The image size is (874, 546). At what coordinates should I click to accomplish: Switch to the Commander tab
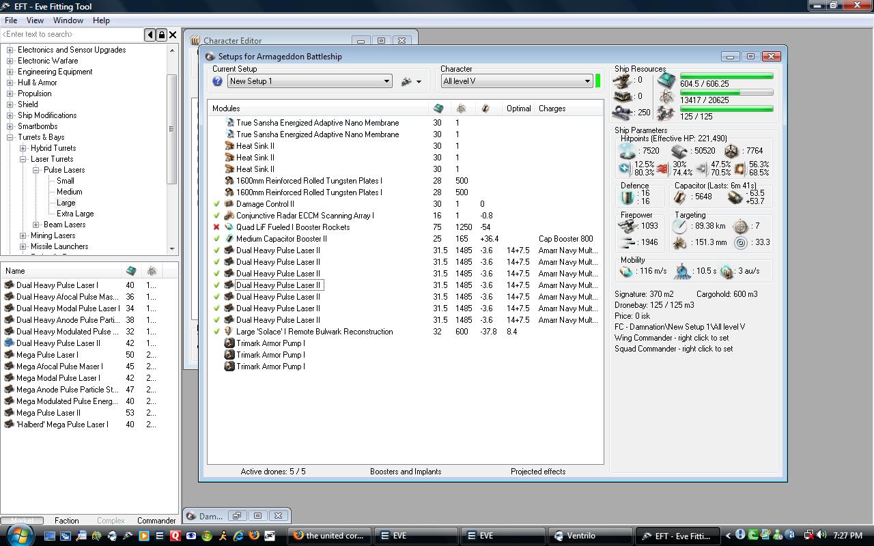pyautogui.click(x=156, y=521)
